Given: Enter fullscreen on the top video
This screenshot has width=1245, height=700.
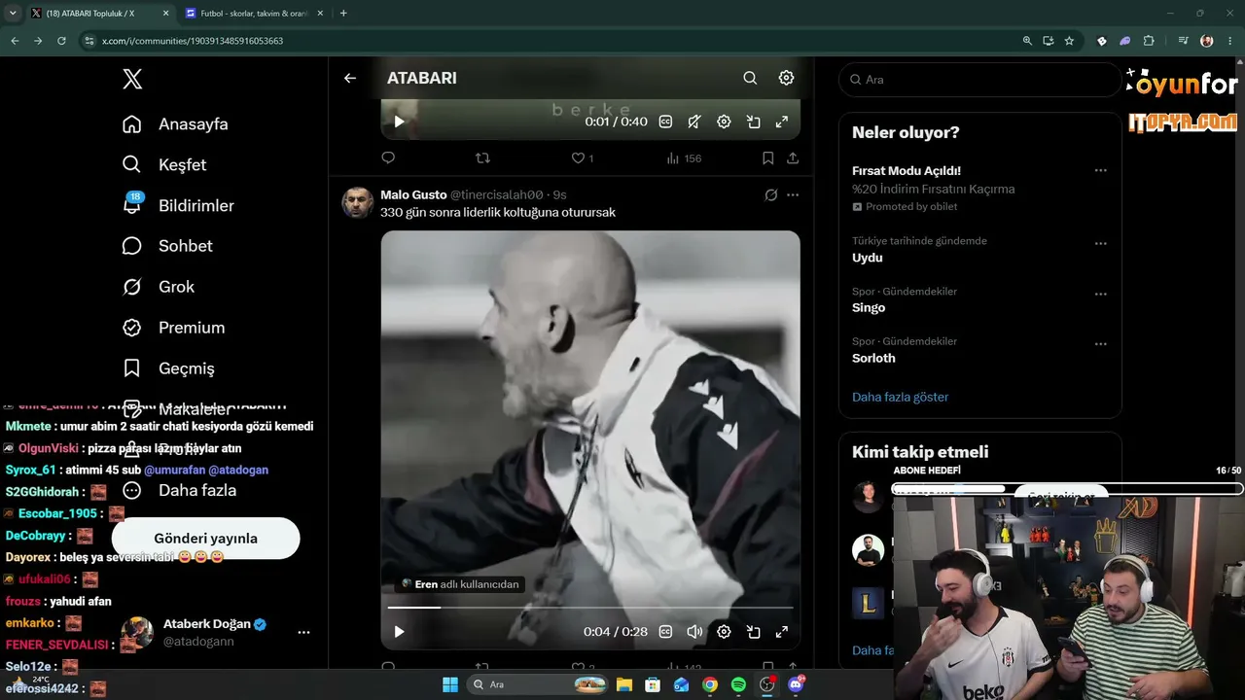Looking at the screenshot, I should (x=781, y=122).
